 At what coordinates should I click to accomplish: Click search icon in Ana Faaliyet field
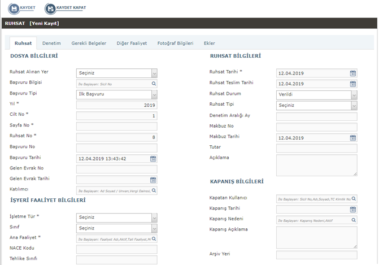(153, 239)
